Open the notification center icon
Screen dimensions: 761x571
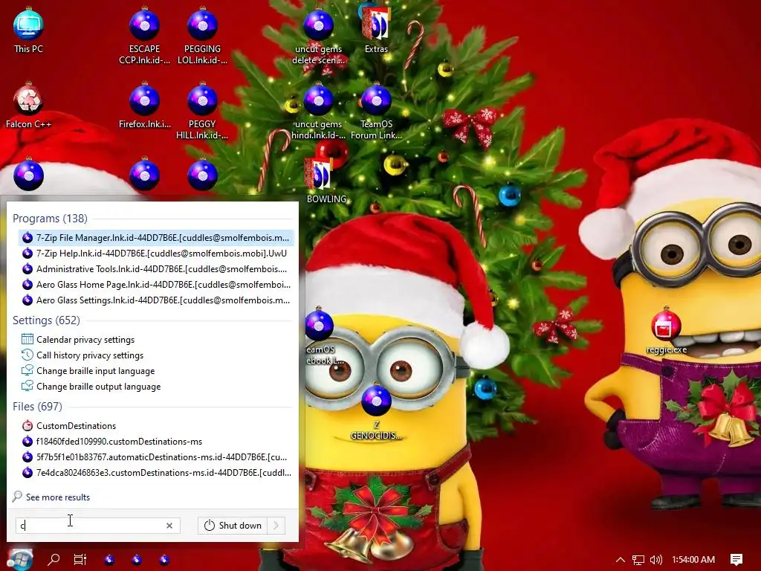click(x=736, y=559)
